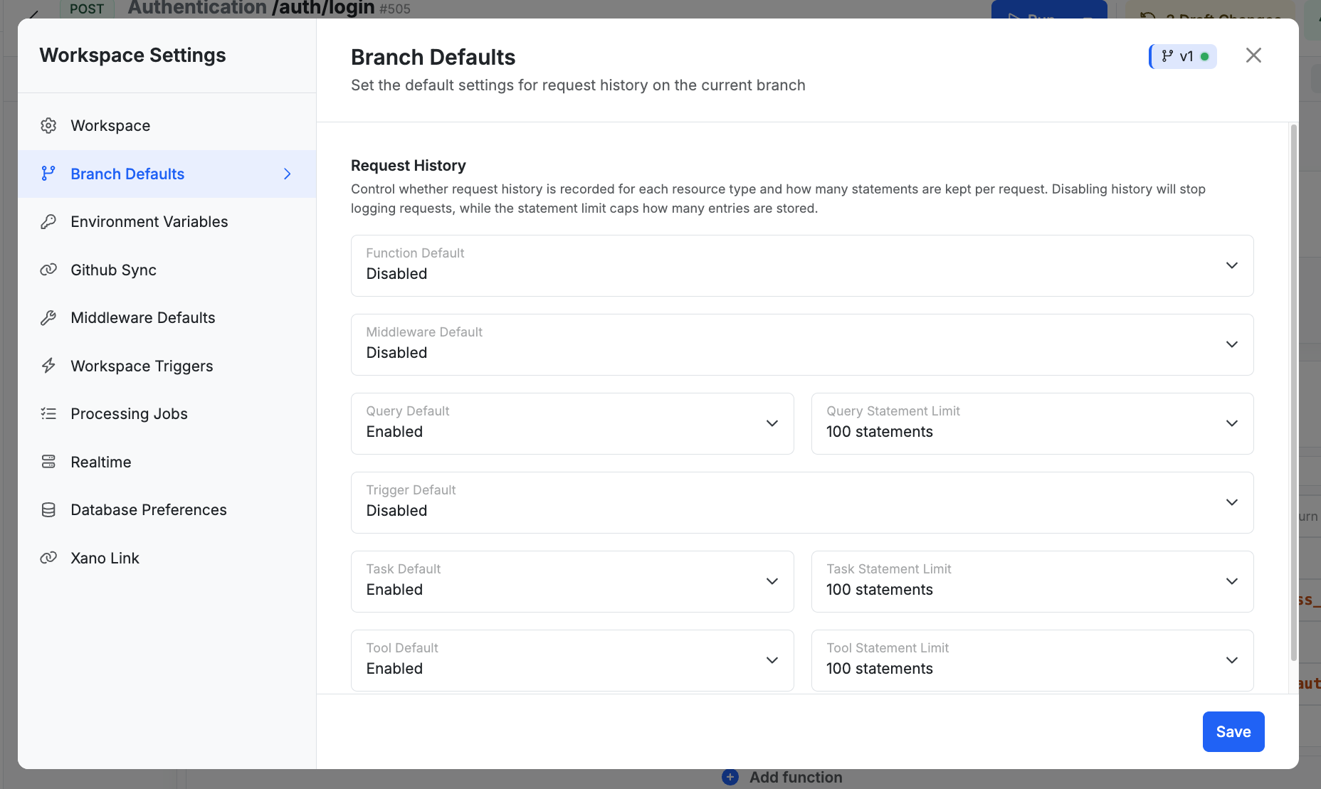
Task: Go to Environment Variables settings
Action: point(149,221)
